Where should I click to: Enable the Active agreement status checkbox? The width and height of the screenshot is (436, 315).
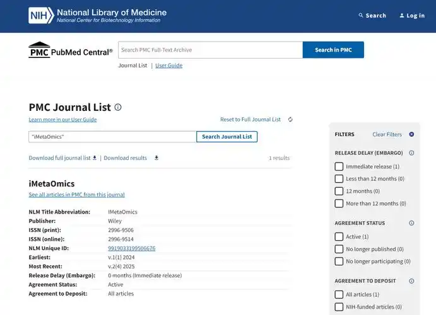click(x=339, y=237)
